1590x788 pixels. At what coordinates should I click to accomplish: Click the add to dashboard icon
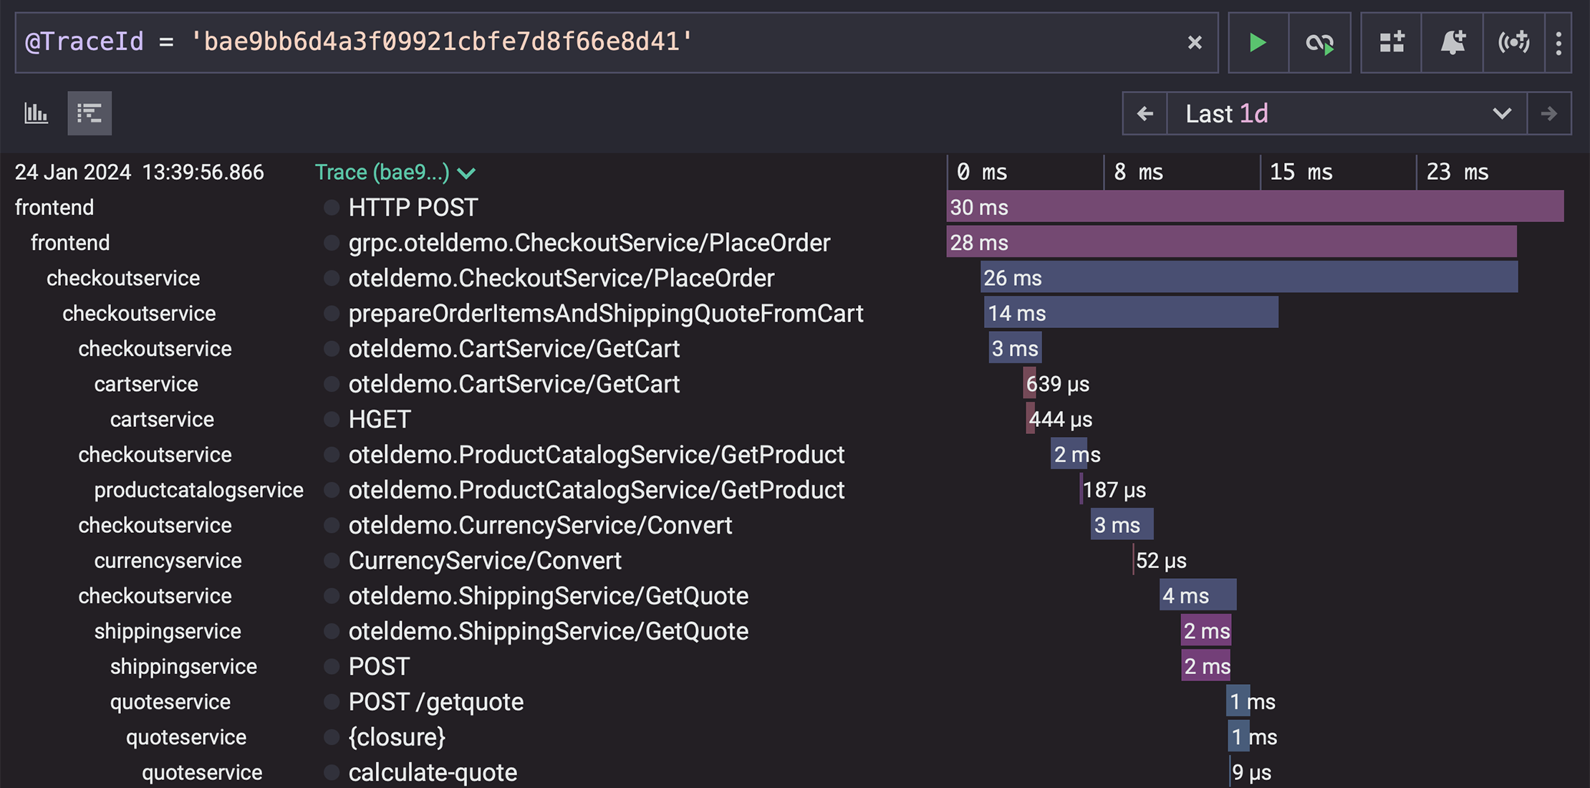(x=1392, y=43)
